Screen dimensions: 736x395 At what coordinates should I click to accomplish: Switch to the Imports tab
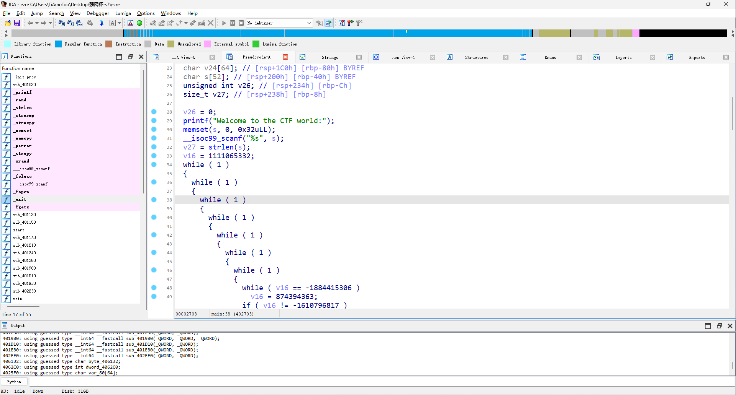click(x=623, y=57)
